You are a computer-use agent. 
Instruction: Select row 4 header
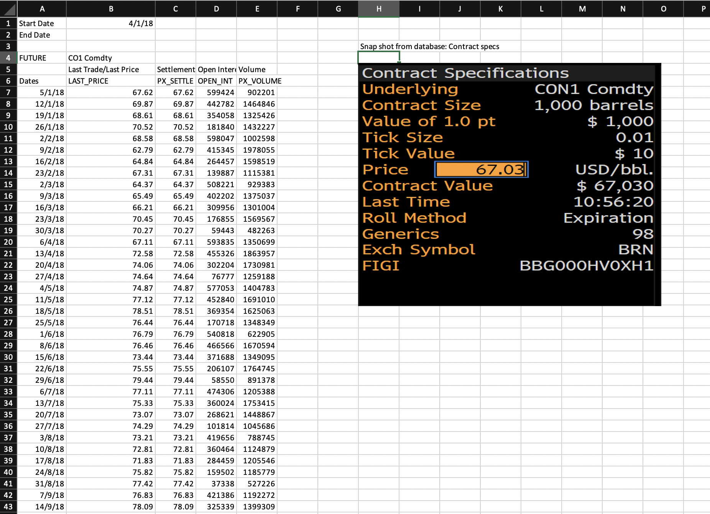point(8,58)
